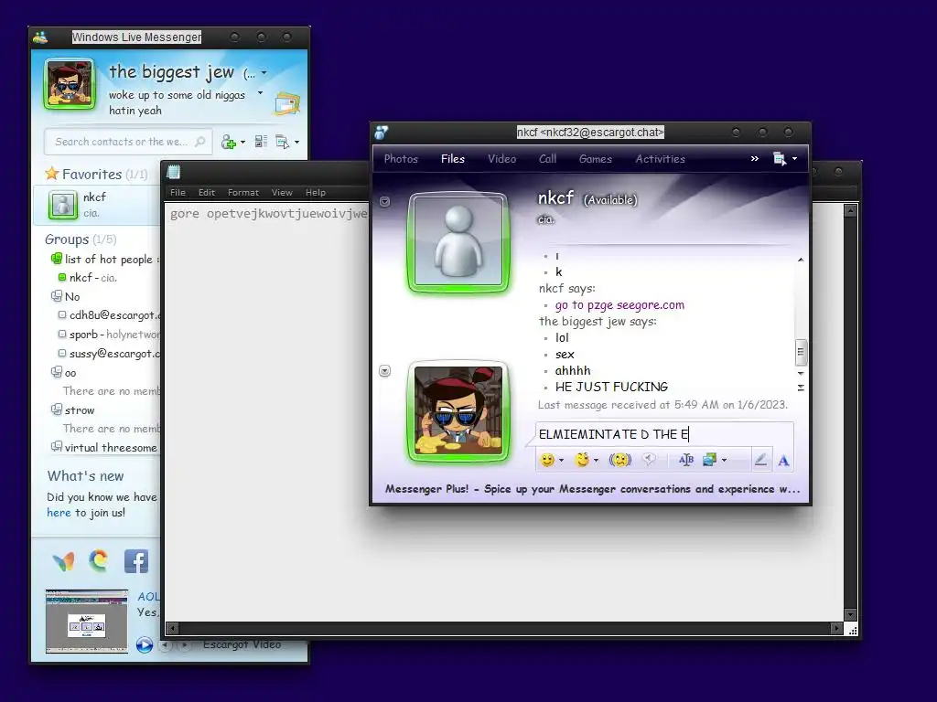Open the display name status dropdown arrow
Screen dimensions: 937x702
[x=264, y=73]
